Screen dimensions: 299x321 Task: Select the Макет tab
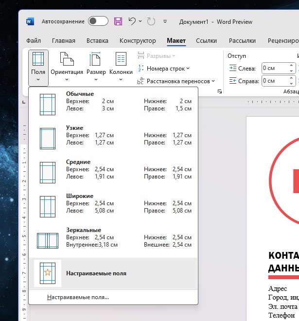(176, 40)
